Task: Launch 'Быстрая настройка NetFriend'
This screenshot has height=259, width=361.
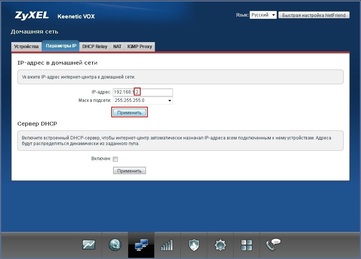Action: click(314, 15)
